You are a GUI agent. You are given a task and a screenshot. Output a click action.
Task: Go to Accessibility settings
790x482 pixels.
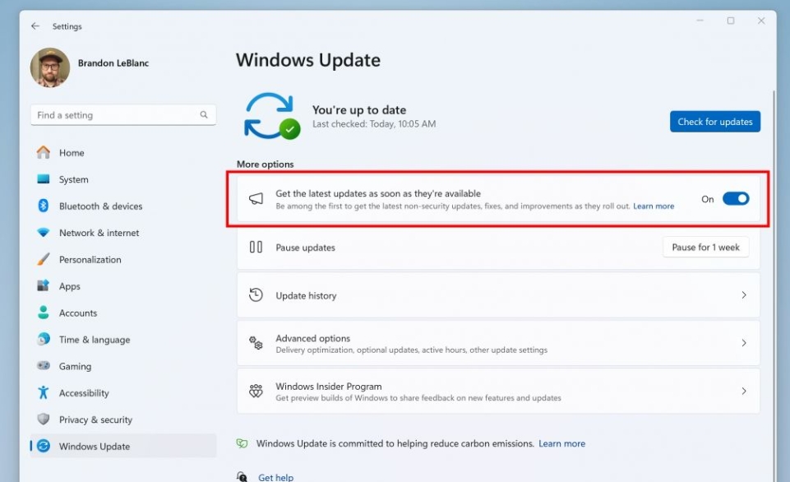[x=123, y=393]
